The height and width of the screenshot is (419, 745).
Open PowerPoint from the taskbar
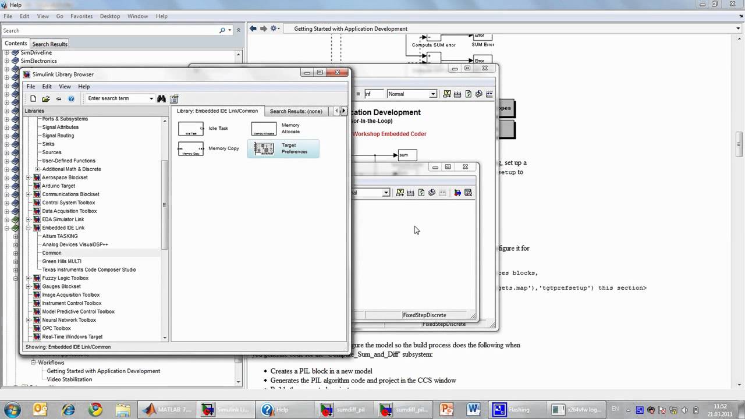446,410
